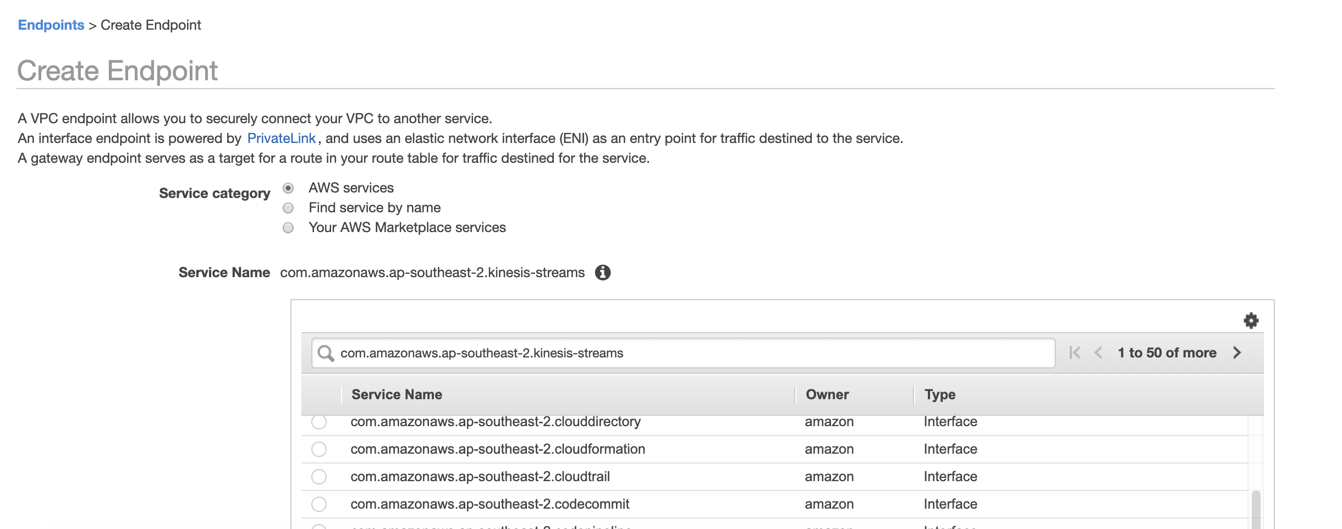This screenshot has height=529, width=1342.
Task: Go to next page of results
Action: pos(1237,353)
